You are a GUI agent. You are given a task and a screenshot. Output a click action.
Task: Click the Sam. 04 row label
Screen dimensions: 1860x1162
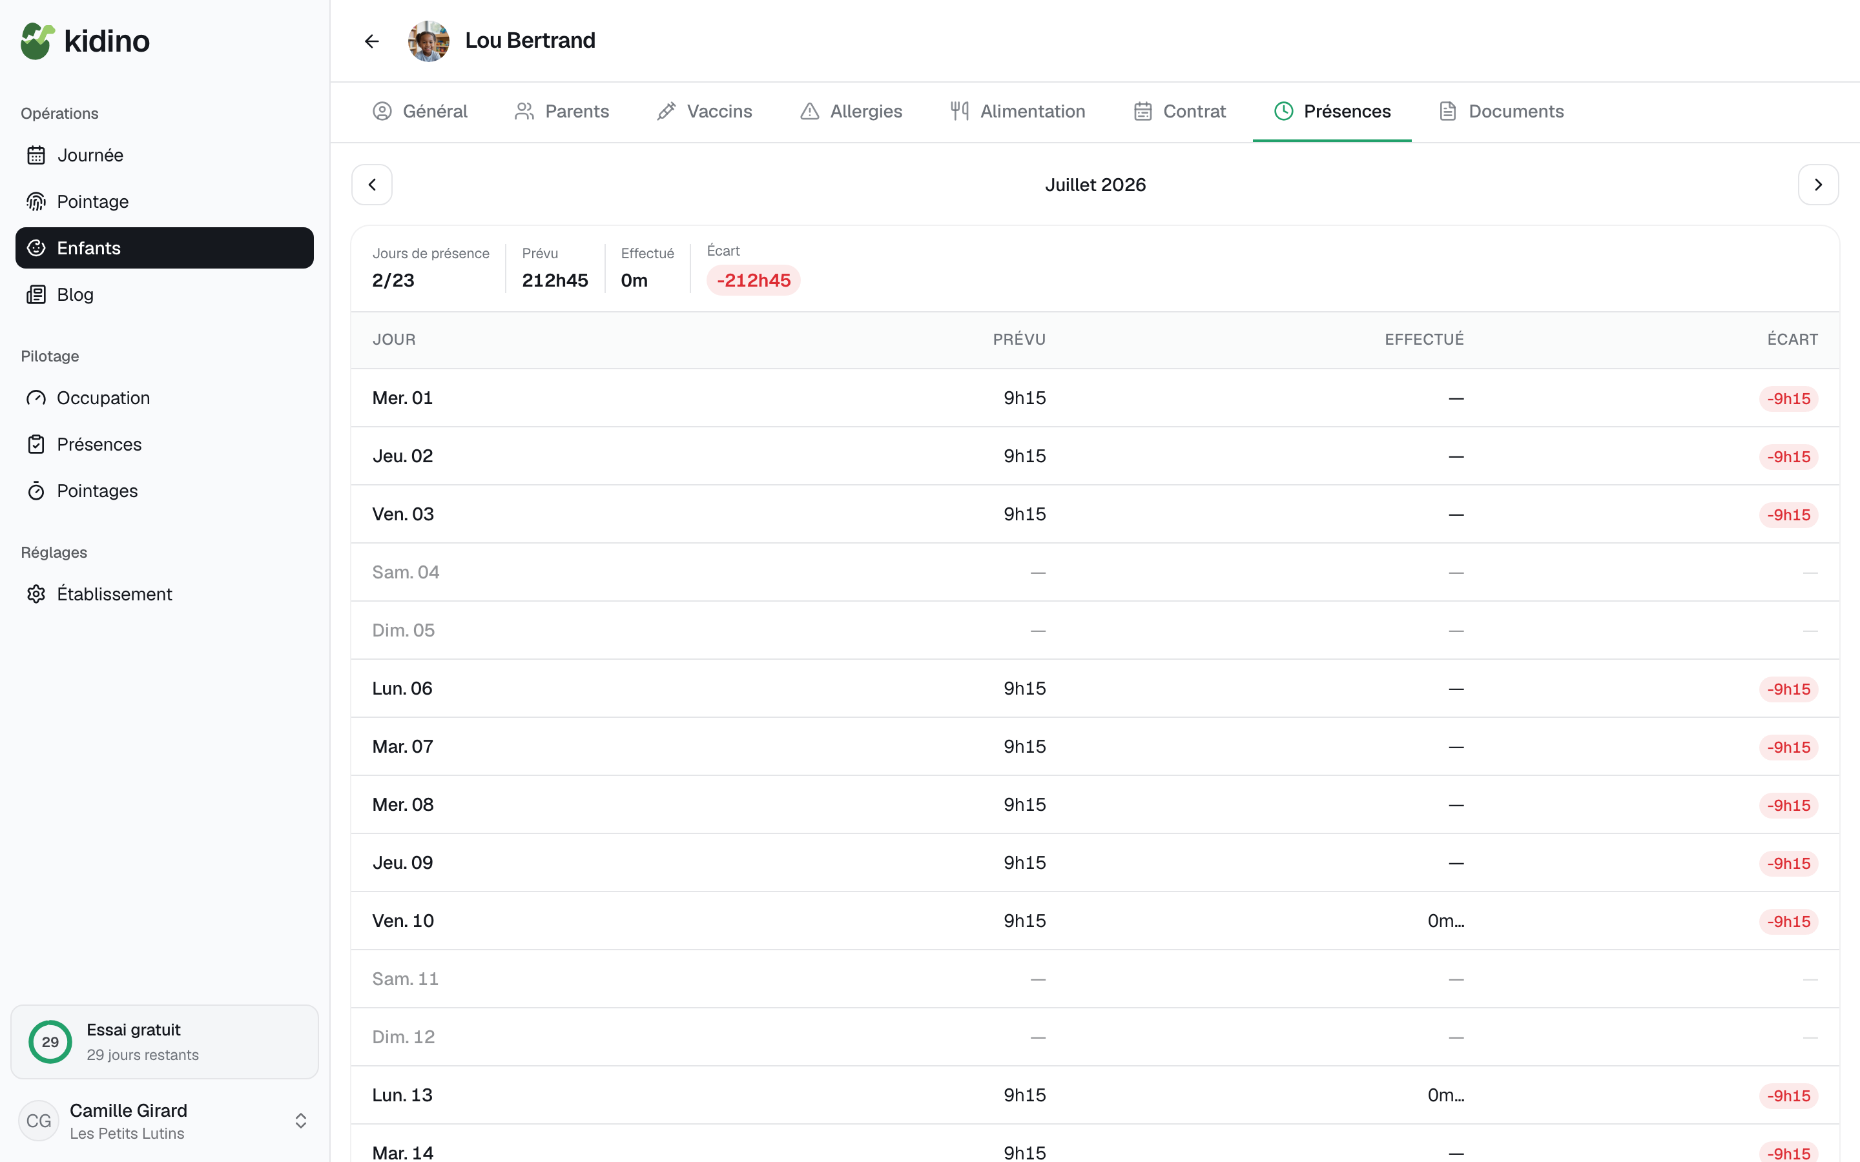[x=406, y=573]
